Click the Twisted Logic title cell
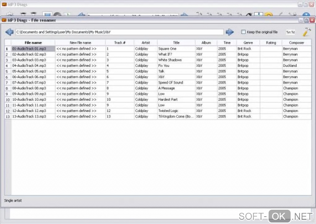Screen dimensions: 316x224 point(176,111)
